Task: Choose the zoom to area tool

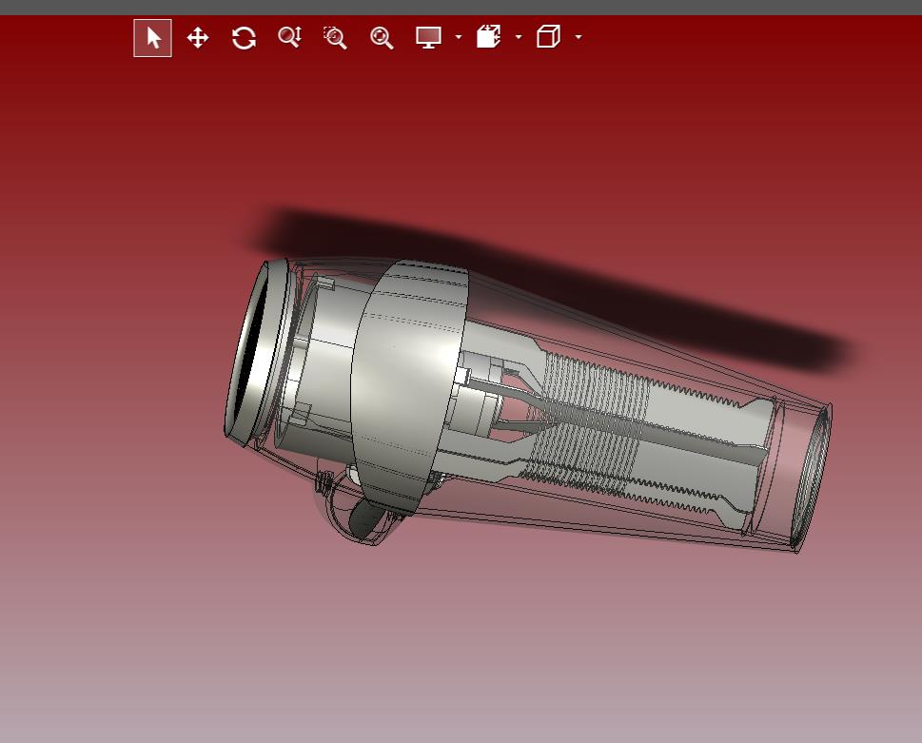Action: 335,38
